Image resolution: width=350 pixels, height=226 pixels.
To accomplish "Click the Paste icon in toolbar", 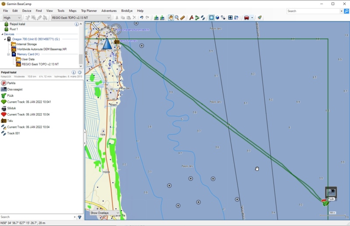I will click(x=129, y=17).
